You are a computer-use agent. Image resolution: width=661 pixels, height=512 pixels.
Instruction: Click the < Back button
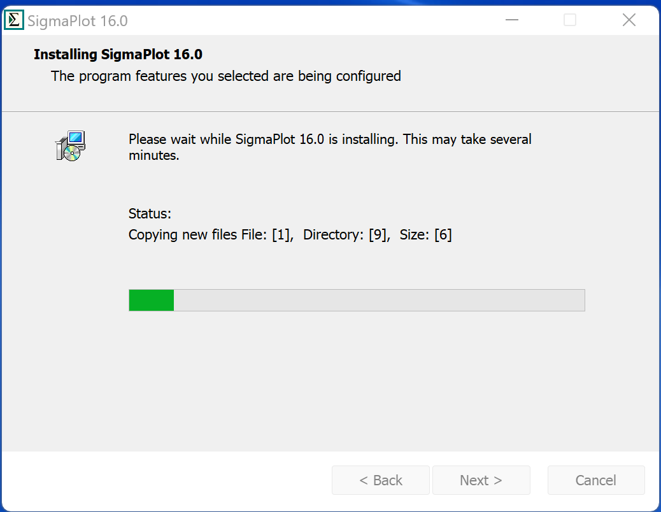(x=381, y=480)
